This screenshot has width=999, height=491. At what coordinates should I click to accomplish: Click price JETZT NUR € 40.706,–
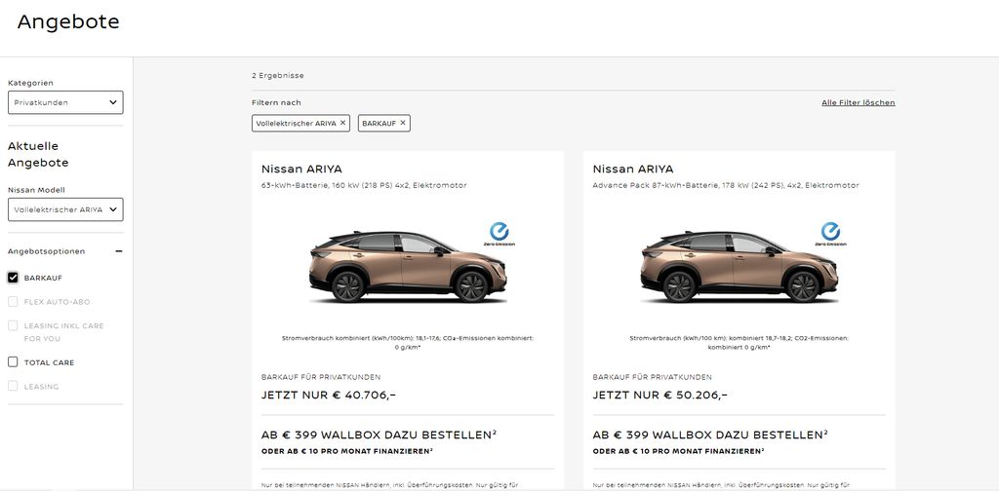click(328, 395)
